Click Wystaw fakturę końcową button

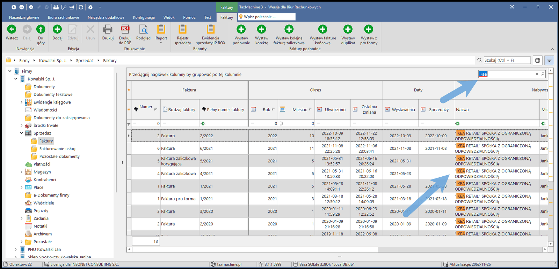(x=322, y=30)
